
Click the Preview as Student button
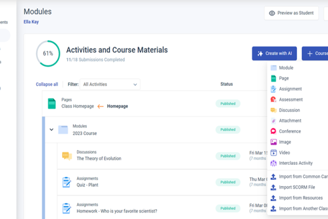click(291, 13)
